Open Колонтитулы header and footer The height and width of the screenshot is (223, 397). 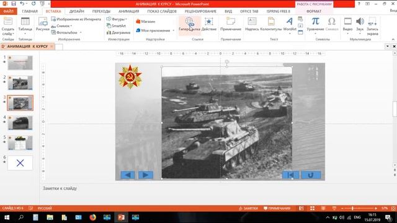[x=271, y=25]
